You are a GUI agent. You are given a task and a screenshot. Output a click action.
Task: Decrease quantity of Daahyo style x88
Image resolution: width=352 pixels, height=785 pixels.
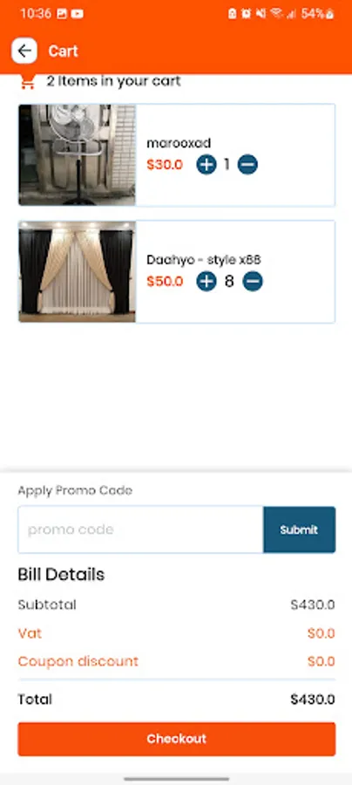click(x=253, y=282)
